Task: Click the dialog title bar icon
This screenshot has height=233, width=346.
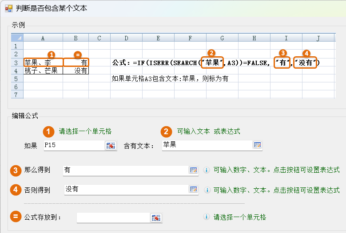Action: tap(8, 8)
